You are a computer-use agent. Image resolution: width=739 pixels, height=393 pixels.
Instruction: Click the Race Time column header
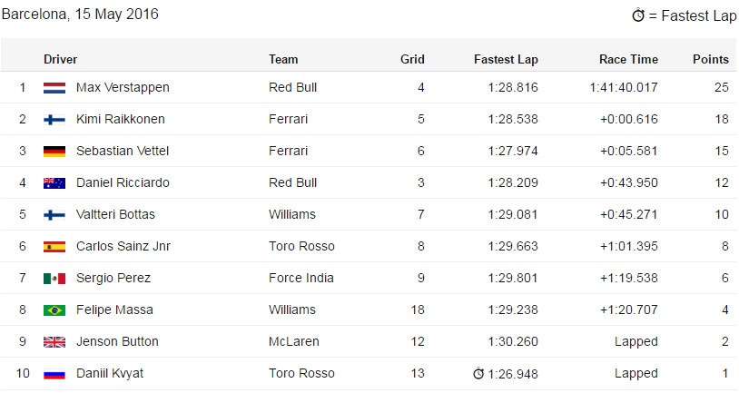click(628, 59)
